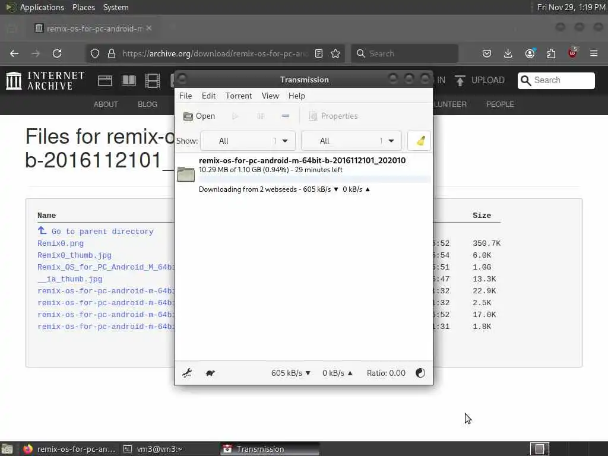Click the site security padlock icon
The image size is (608, 456).
(x=112, y=53)
